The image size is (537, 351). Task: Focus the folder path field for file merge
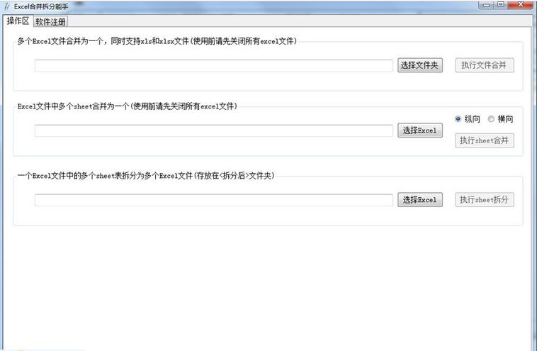point(214,65)
